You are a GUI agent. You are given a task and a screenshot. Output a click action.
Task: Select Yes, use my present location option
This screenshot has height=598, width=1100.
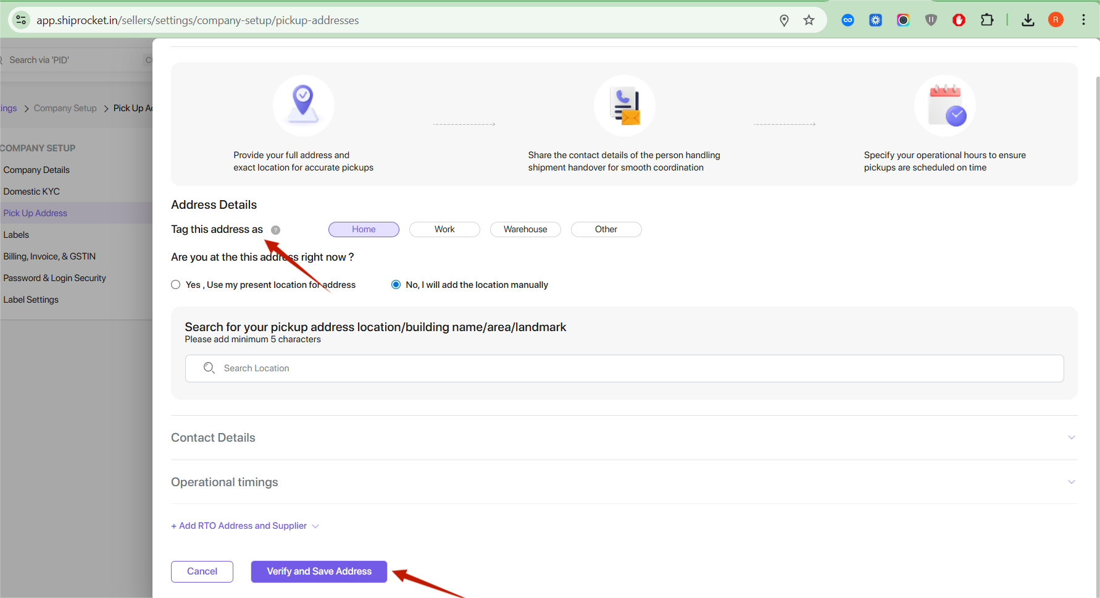click(176, 285)
